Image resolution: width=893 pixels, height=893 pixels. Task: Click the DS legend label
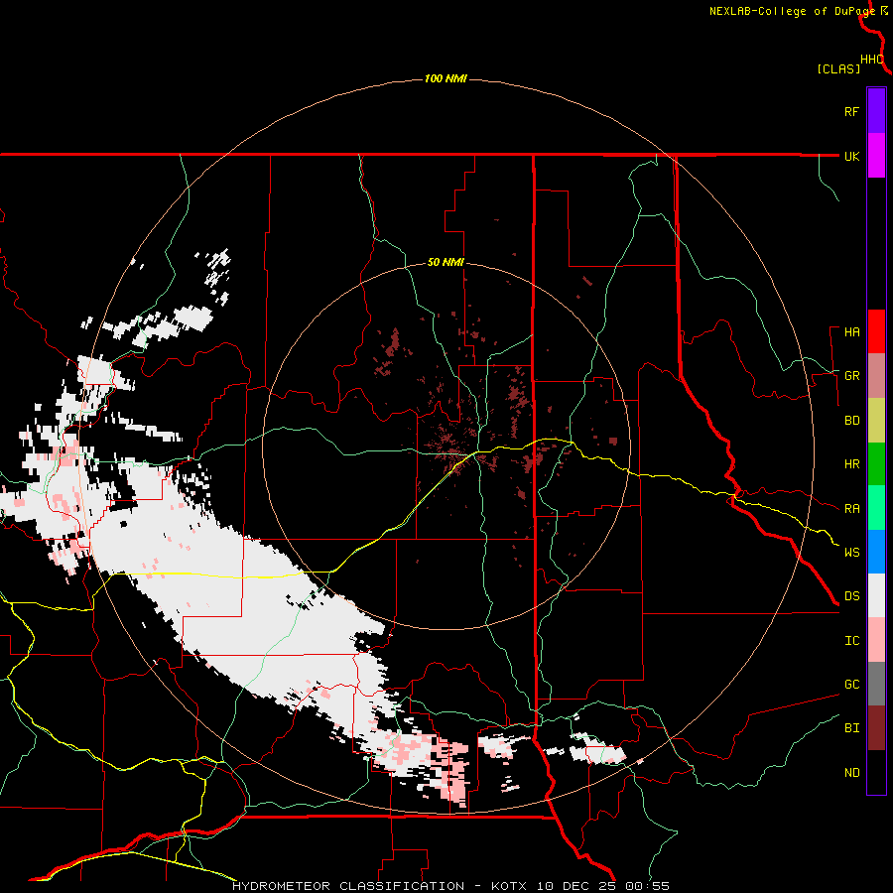(x=852, y=596)
